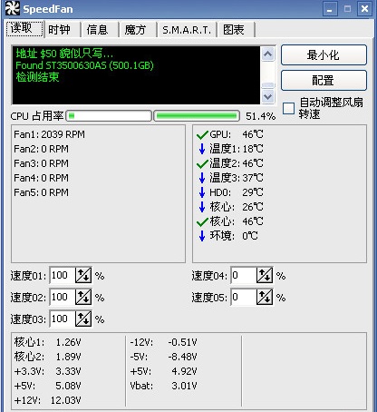Click the 地址 $50 log line
This screenshot has height=412, width=377.
(64, 54)
